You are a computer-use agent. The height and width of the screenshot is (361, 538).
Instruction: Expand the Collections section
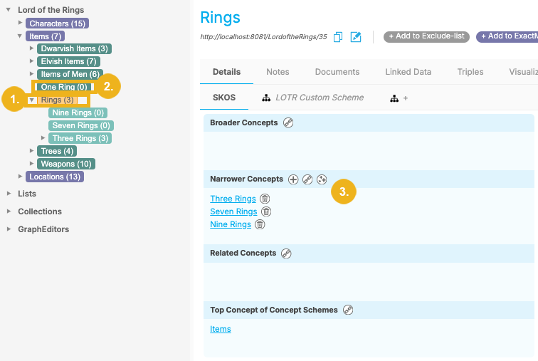click(9, 211)
